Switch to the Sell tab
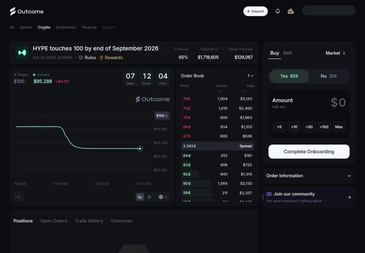Screen dimensions: 365x253 tap(287, 53)
